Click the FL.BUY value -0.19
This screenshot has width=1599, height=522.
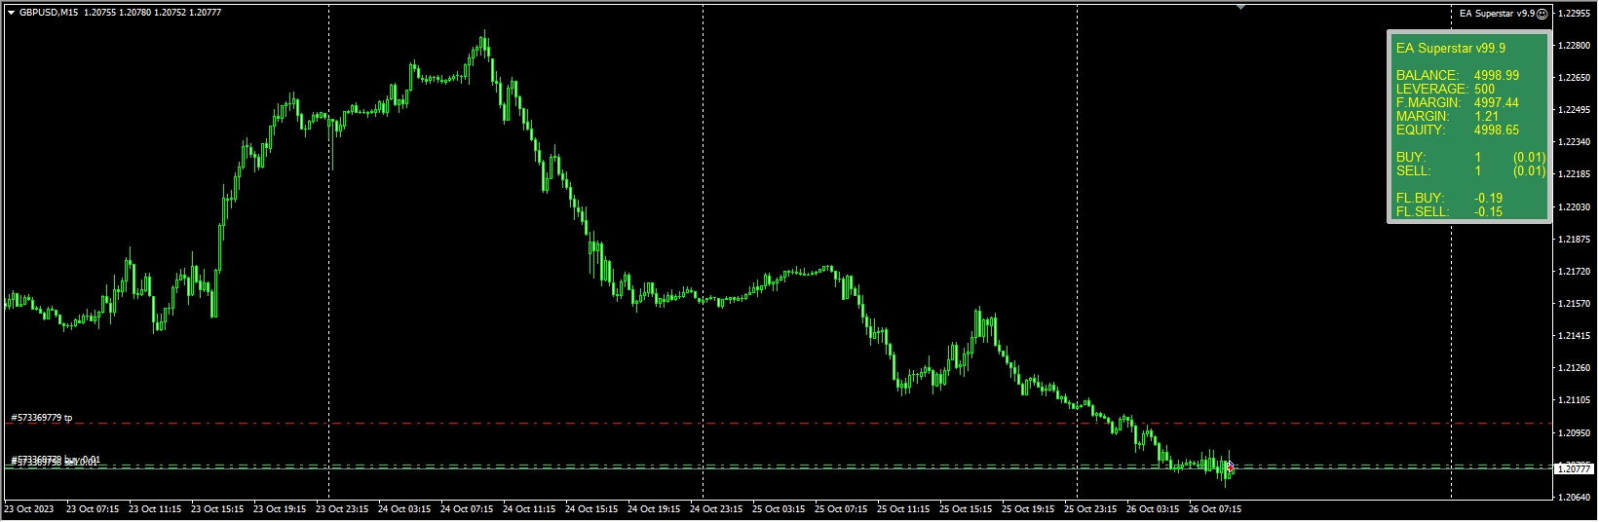pyautogui.click(x=1489, y=198)
